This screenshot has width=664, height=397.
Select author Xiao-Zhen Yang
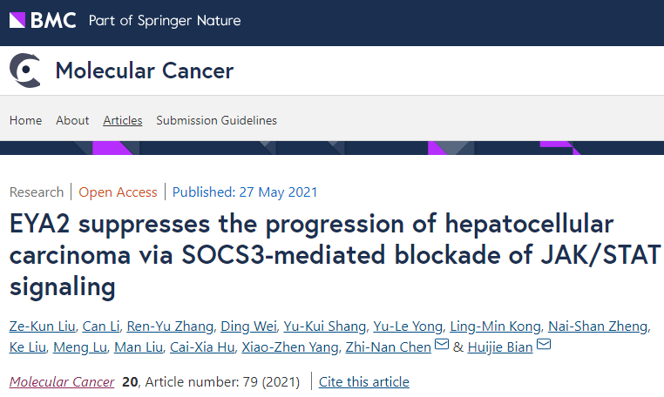point(290,347)
